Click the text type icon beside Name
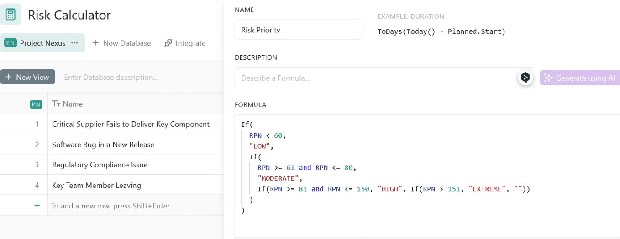Image resolution: width=620 pixels, height=239 pixels. point(56,104)
